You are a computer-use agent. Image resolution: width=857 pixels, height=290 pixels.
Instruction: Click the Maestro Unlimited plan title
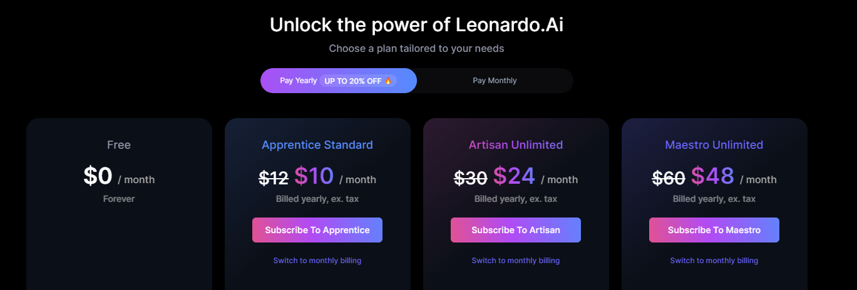coord(714,145)
